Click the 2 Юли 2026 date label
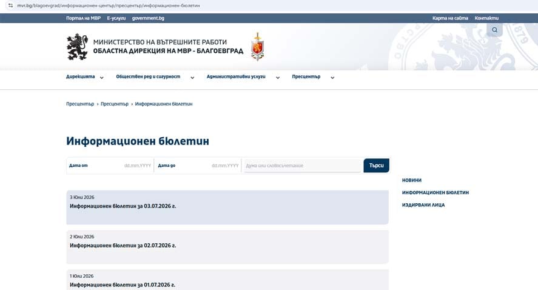This screenshot has height=290, width=538. tap(82, 237)
